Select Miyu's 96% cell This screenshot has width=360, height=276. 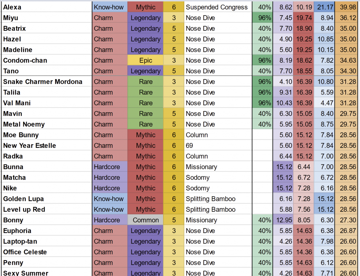click(262, 18)
